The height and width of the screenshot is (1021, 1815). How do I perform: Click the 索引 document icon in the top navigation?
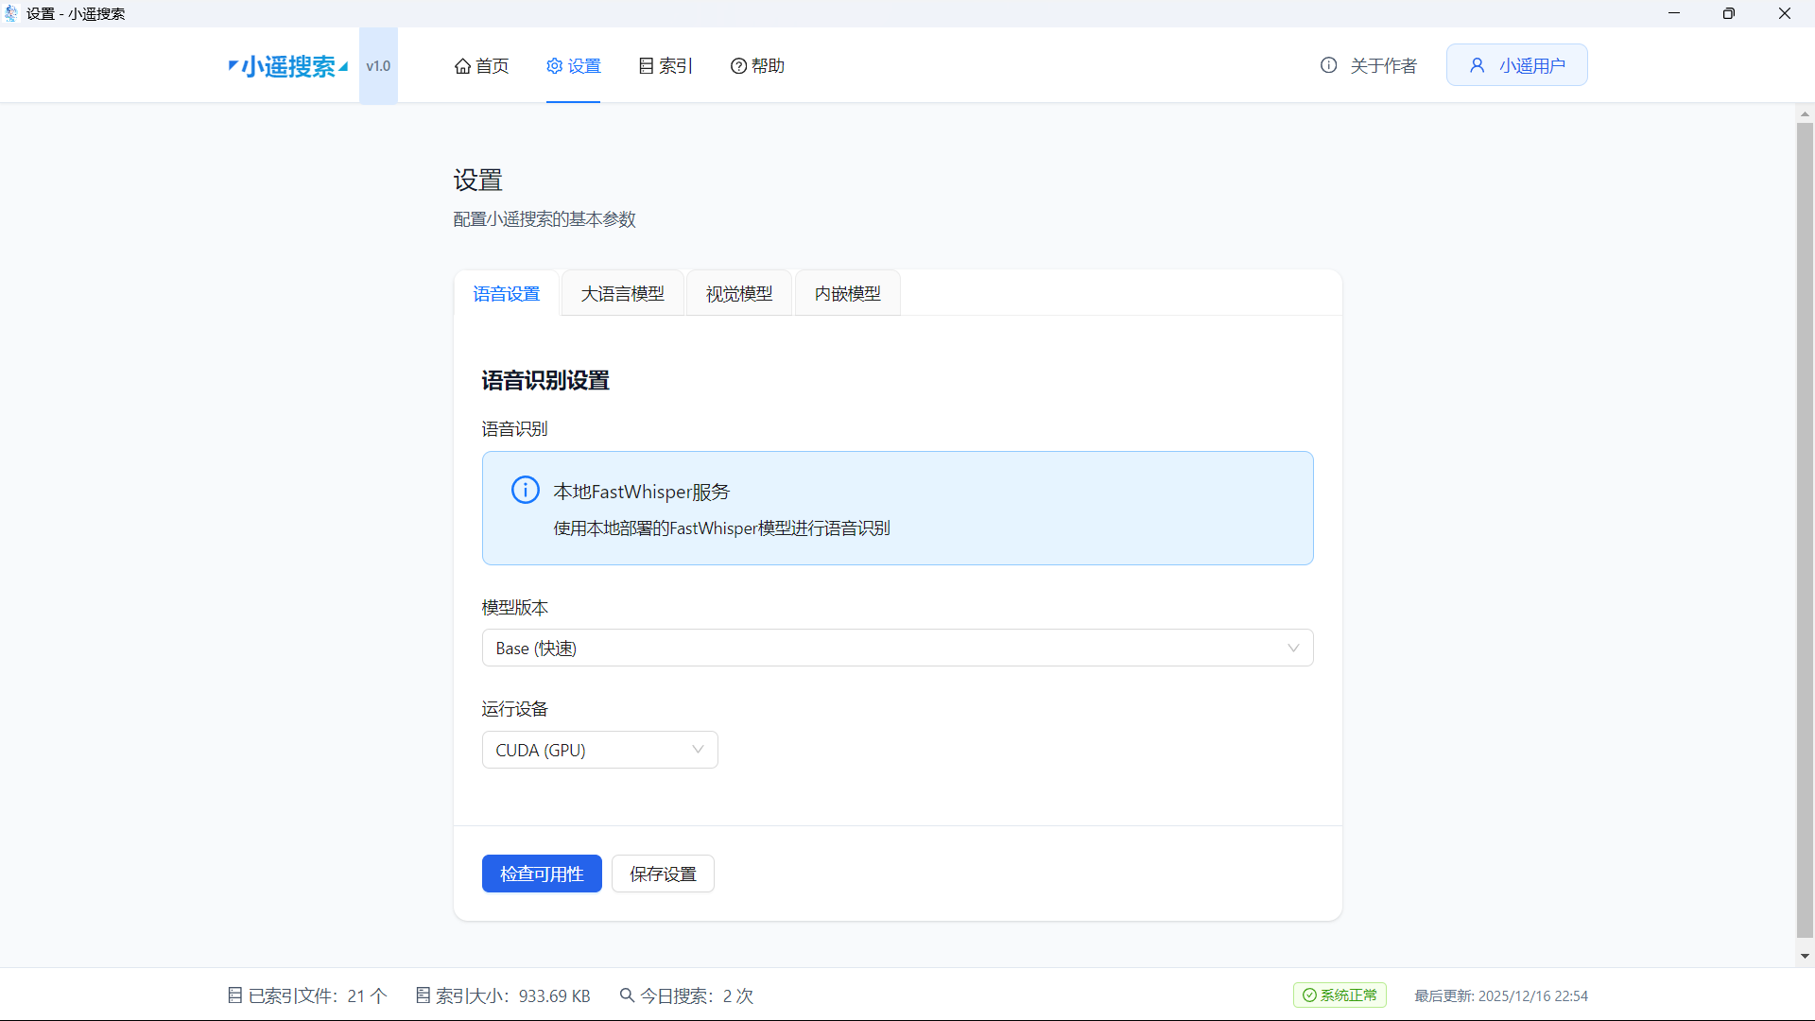pyautogui.click(x=648, y=65)
